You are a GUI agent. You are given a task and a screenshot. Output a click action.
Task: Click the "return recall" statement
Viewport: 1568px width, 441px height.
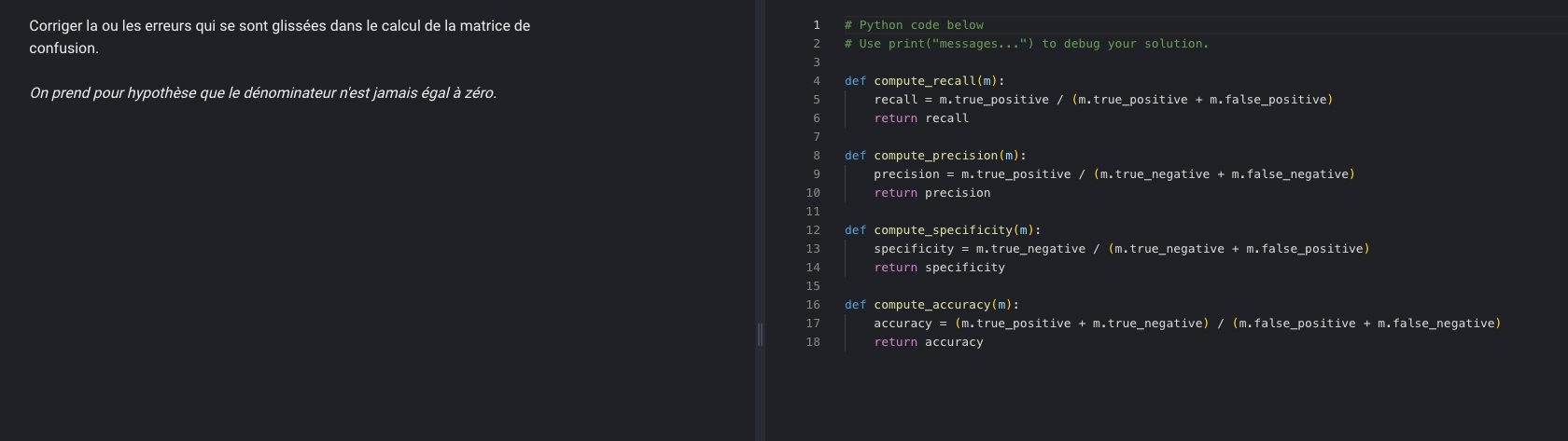pos(921,118)
